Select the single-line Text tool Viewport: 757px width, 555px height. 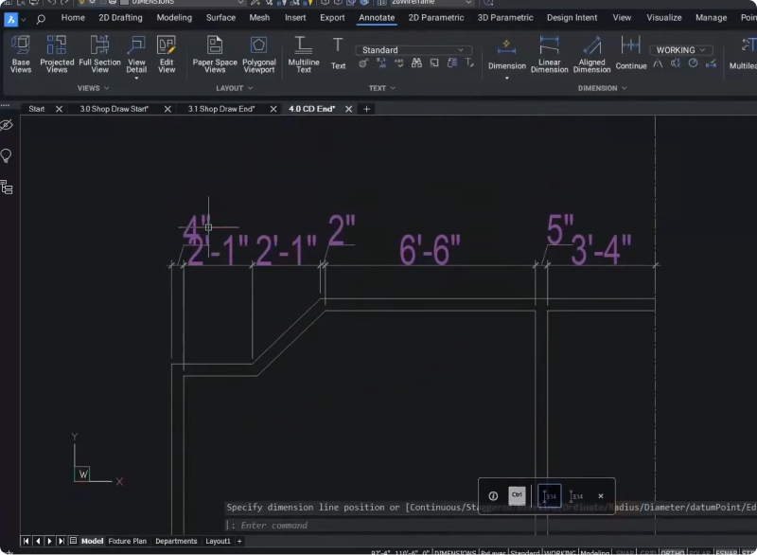click(x=338, y=53)
